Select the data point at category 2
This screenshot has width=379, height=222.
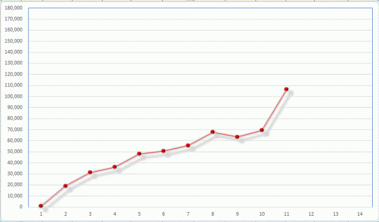click(65, 186)
